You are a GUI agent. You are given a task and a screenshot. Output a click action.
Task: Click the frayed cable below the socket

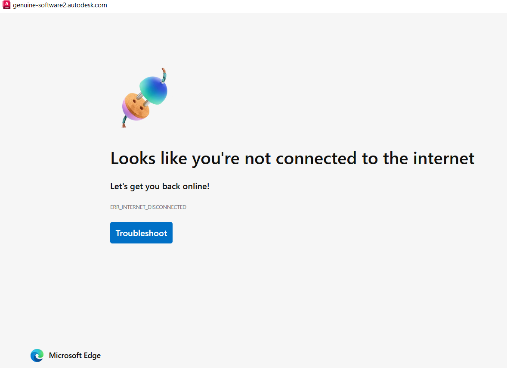125,122
